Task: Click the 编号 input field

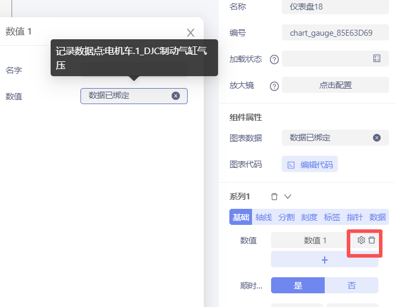Action: point(335,33)
